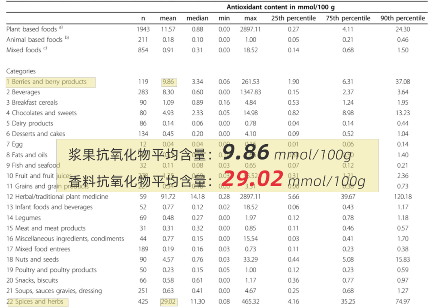
Task: Select the large bold 9.86 overlay text
Action: 245,153
